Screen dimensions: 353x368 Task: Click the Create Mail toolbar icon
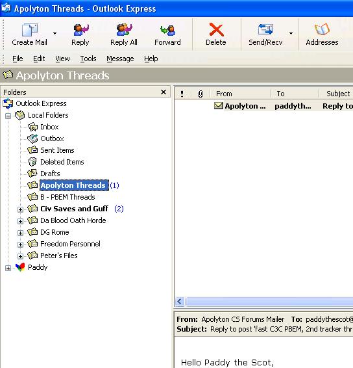point(29,30)
